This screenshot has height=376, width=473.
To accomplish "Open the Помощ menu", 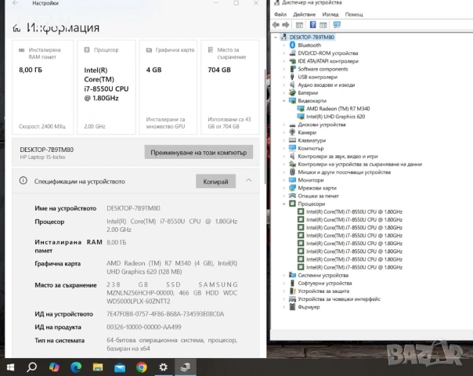I will pyautogui.click(x=354, y=14).
